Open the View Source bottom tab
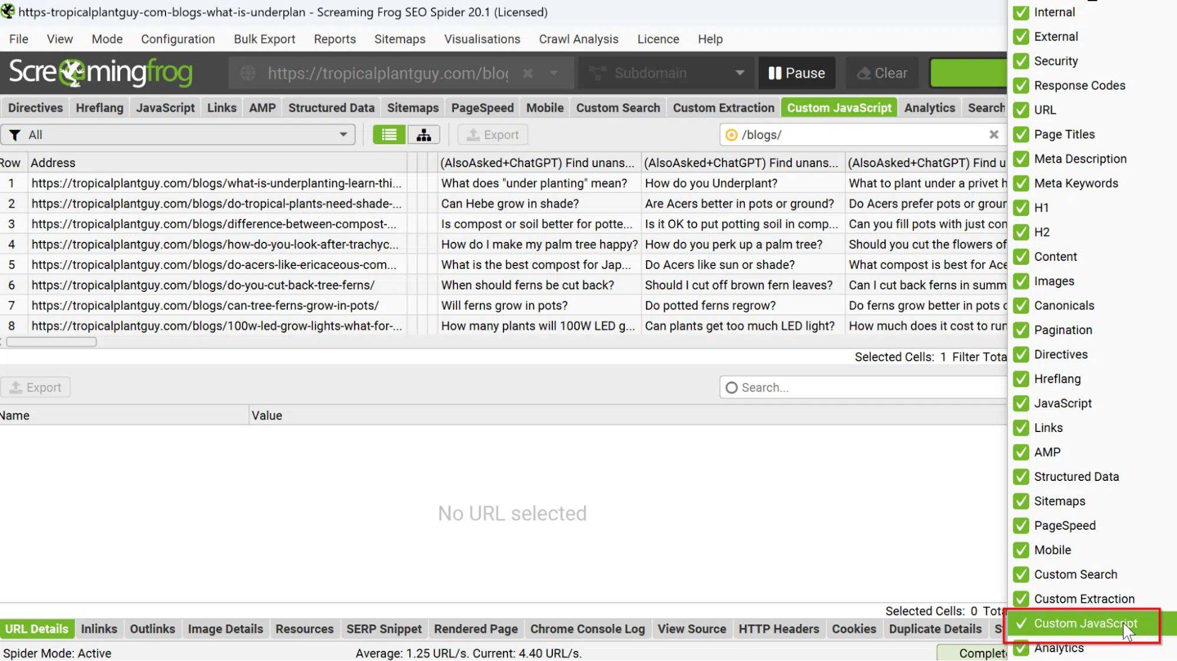Viewport: 1177px width, 661px height. (692, 629)
